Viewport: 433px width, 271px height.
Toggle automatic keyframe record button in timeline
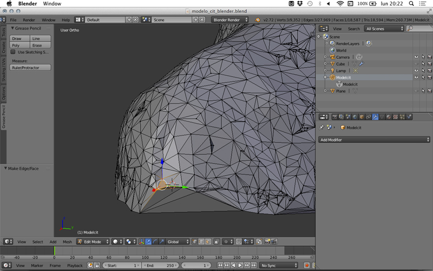(x=306, y=266)
